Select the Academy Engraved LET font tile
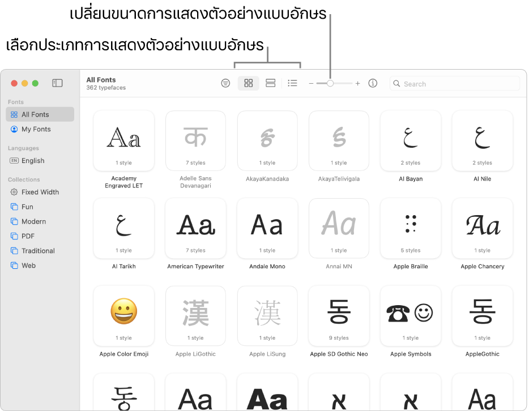The image size is (529, 411). 124,141
